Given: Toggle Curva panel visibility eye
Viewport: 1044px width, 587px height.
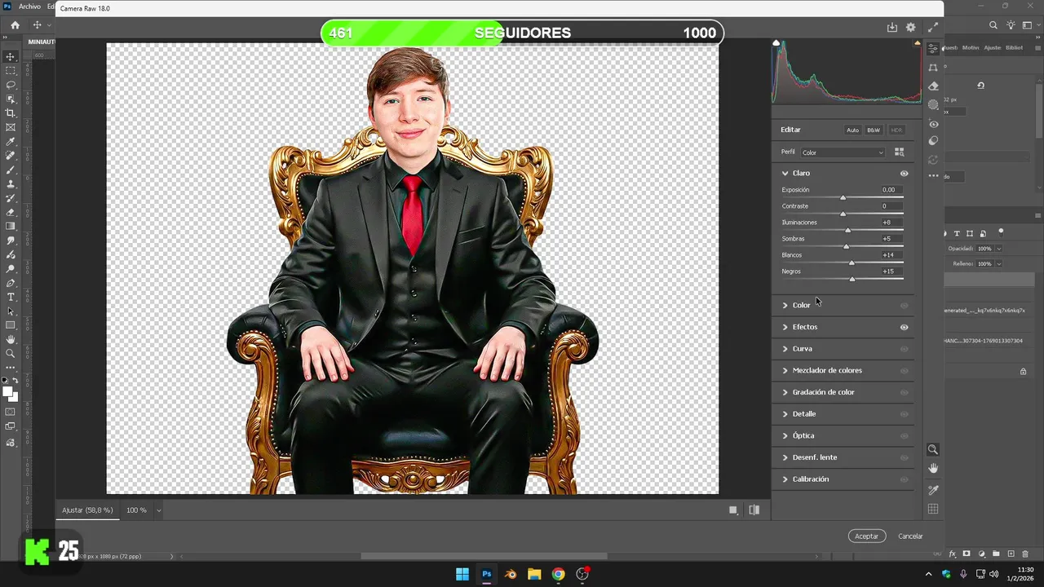Looking at the screenshot, I should tap(904, 349).
